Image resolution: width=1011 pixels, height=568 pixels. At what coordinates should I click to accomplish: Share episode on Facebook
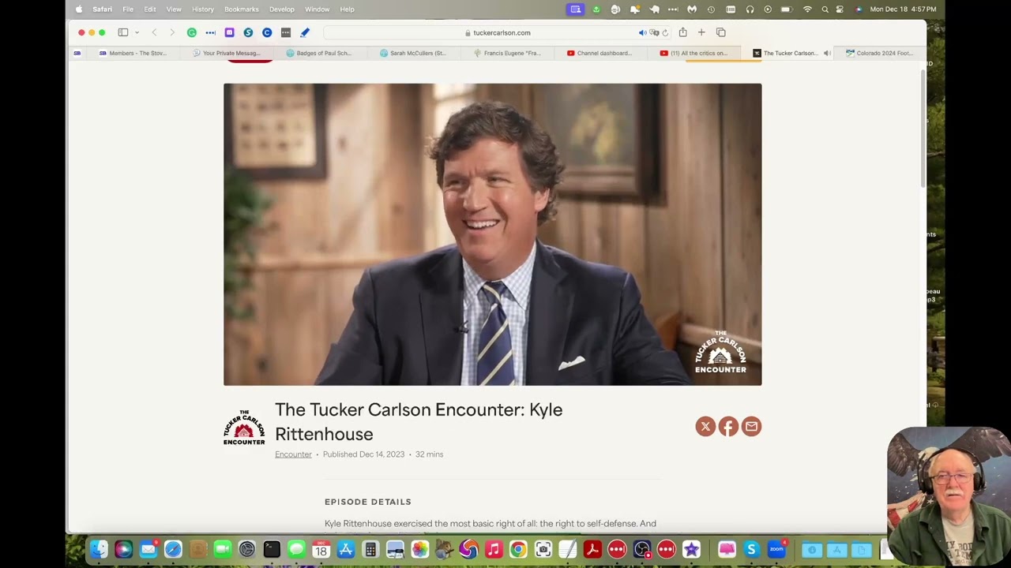[728, 427]
